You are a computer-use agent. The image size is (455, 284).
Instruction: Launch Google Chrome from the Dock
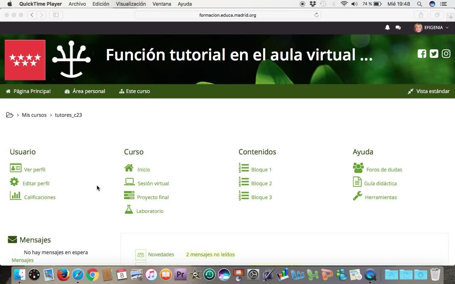click(x=92, y=274)
